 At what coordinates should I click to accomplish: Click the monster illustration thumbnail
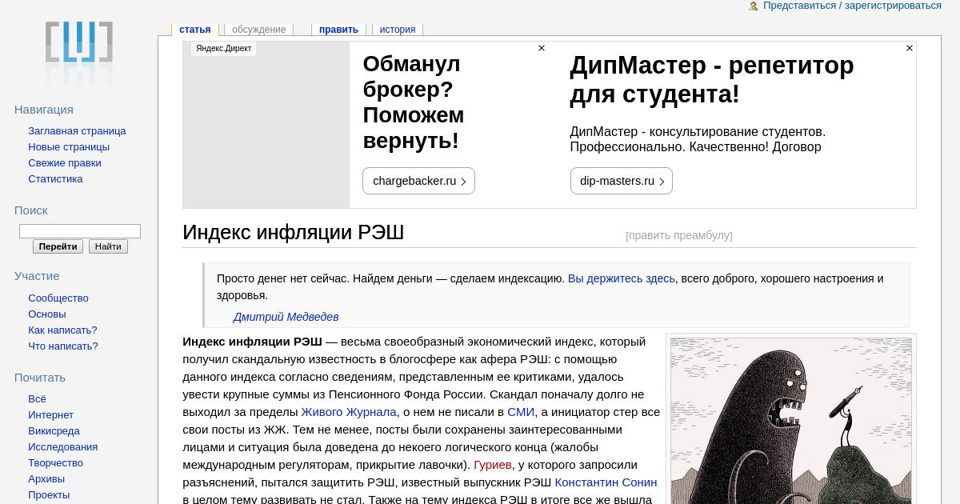pos(790,421)
